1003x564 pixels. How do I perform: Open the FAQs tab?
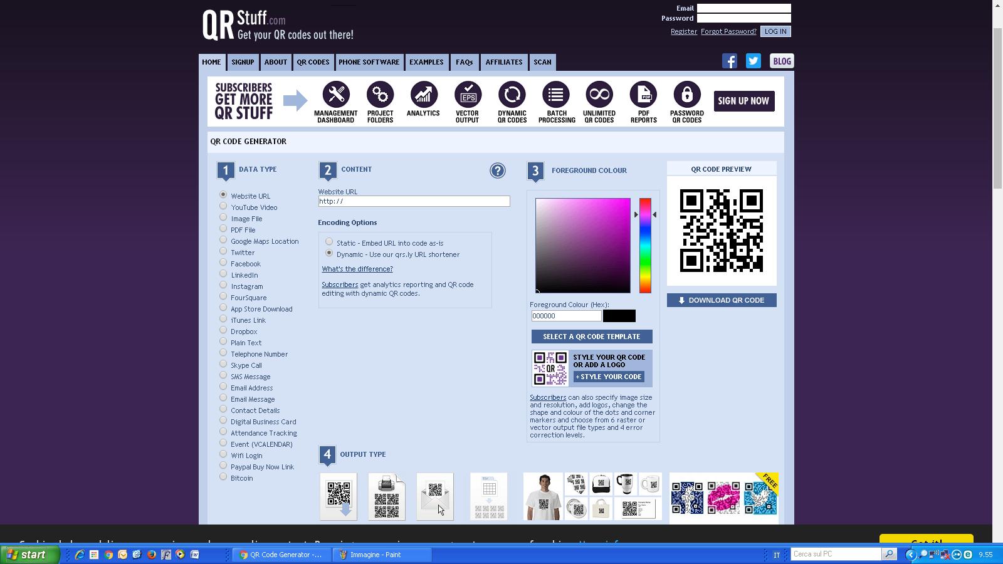(x=465, y=62)
